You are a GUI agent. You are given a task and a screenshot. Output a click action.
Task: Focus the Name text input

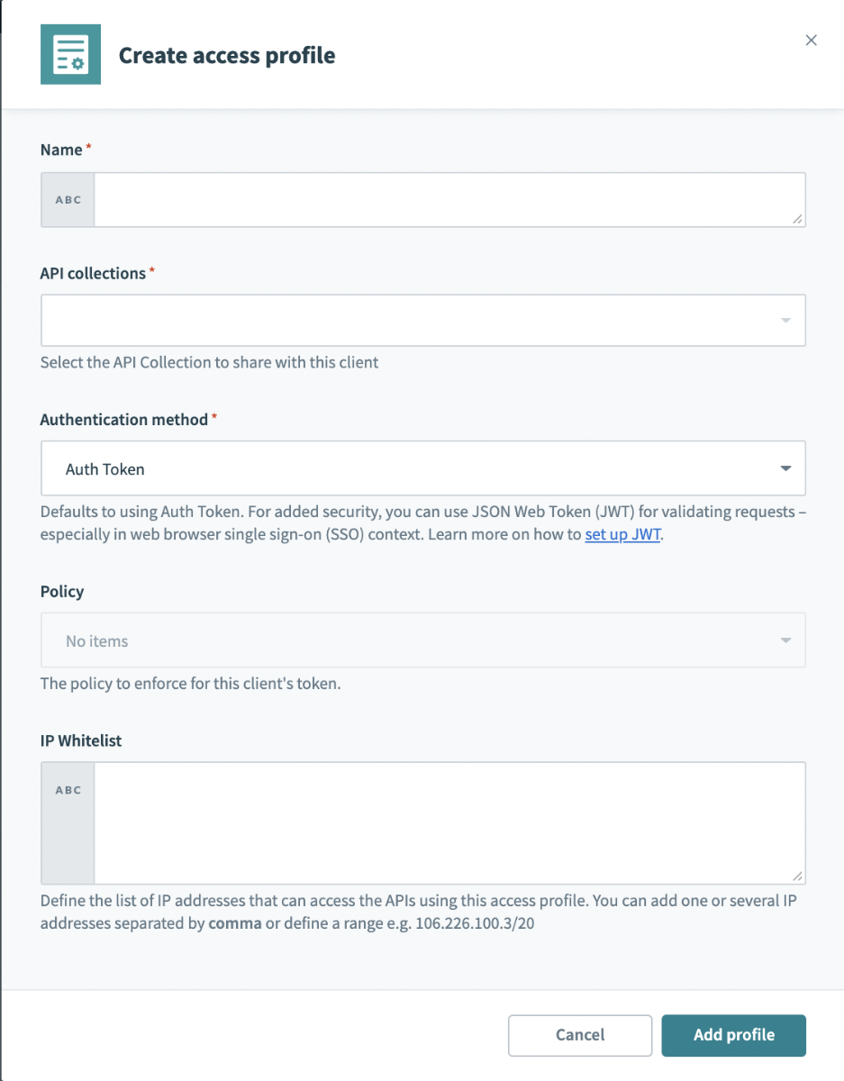point(449,200)
